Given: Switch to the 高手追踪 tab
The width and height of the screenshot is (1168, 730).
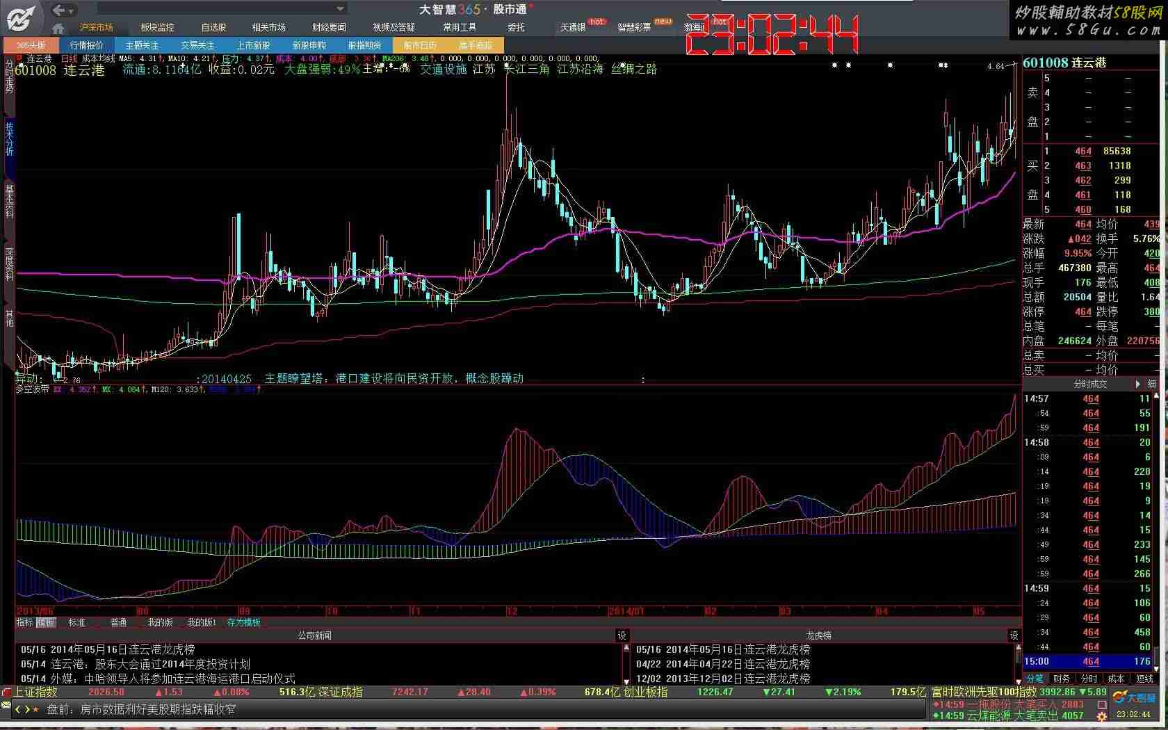Looking at the screenshot, I should (x=476, y=45).
